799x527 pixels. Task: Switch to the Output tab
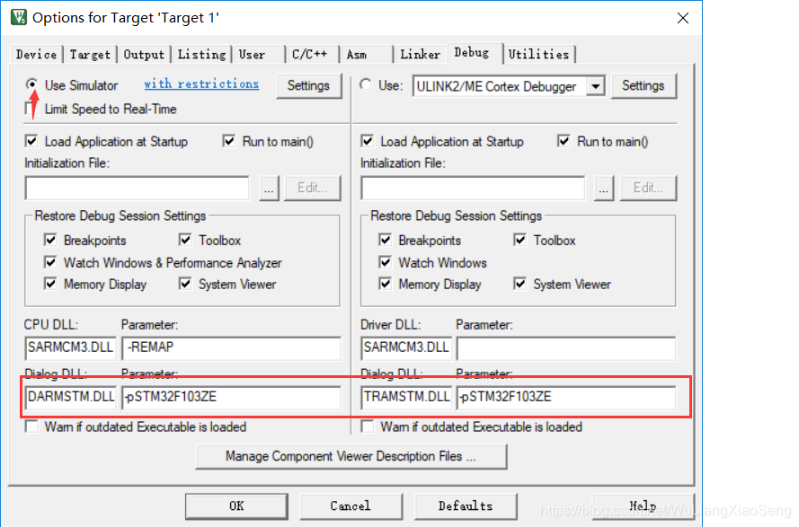[144, 54]
